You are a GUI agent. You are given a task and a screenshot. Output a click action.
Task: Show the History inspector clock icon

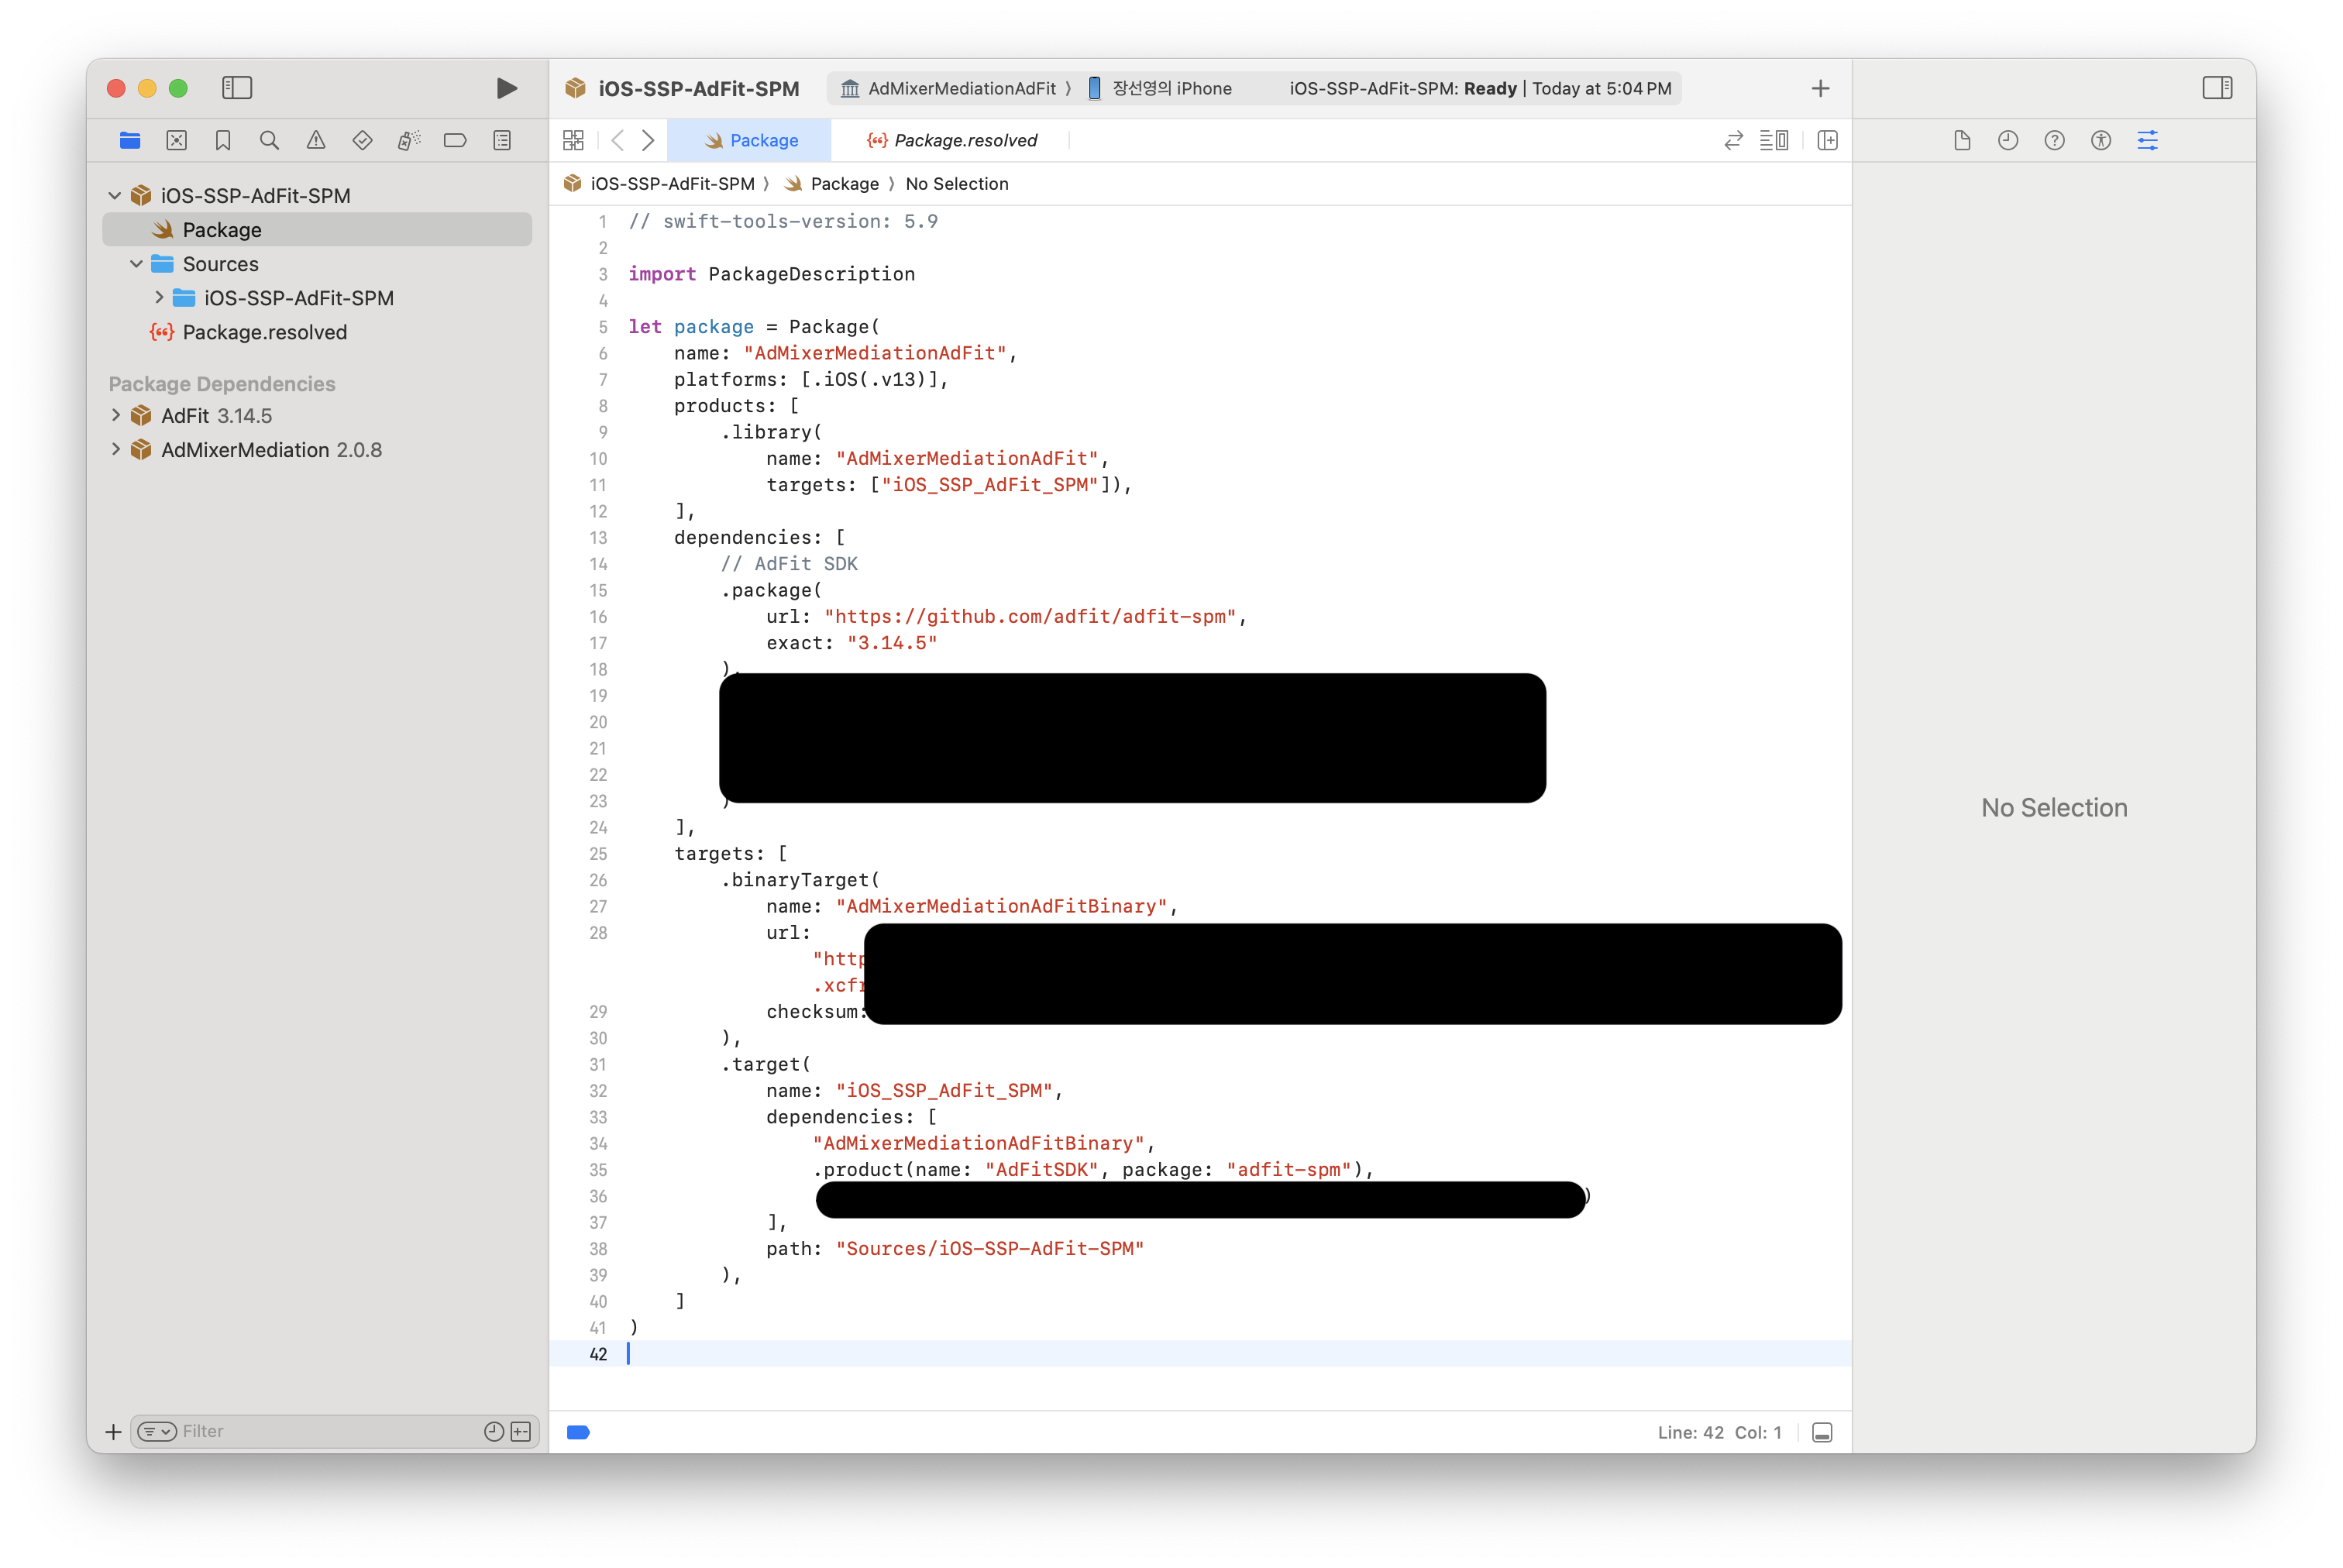(2007, 140)
